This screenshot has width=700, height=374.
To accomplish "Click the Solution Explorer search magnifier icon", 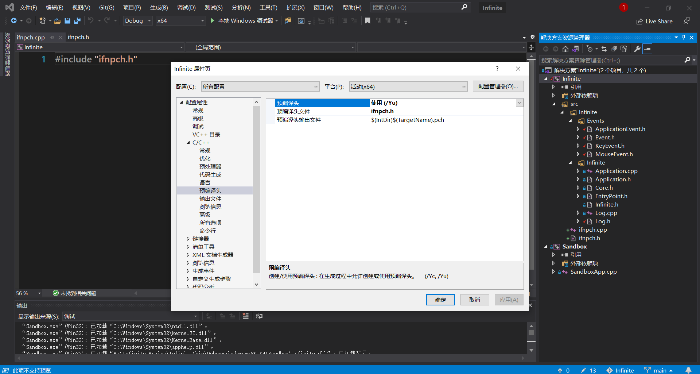I will tap(687, 60).
